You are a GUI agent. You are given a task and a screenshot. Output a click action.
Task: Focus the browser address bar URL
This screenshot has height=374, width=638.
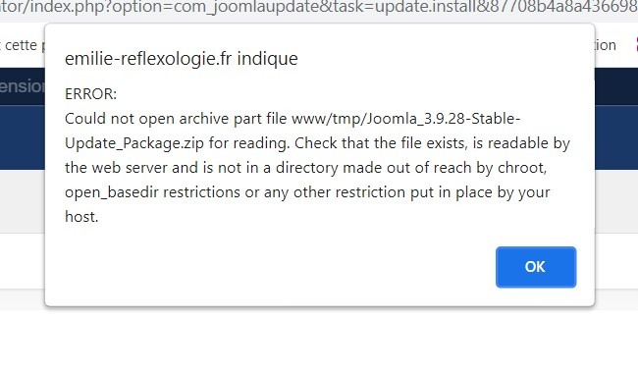click(x=319, y=7)
